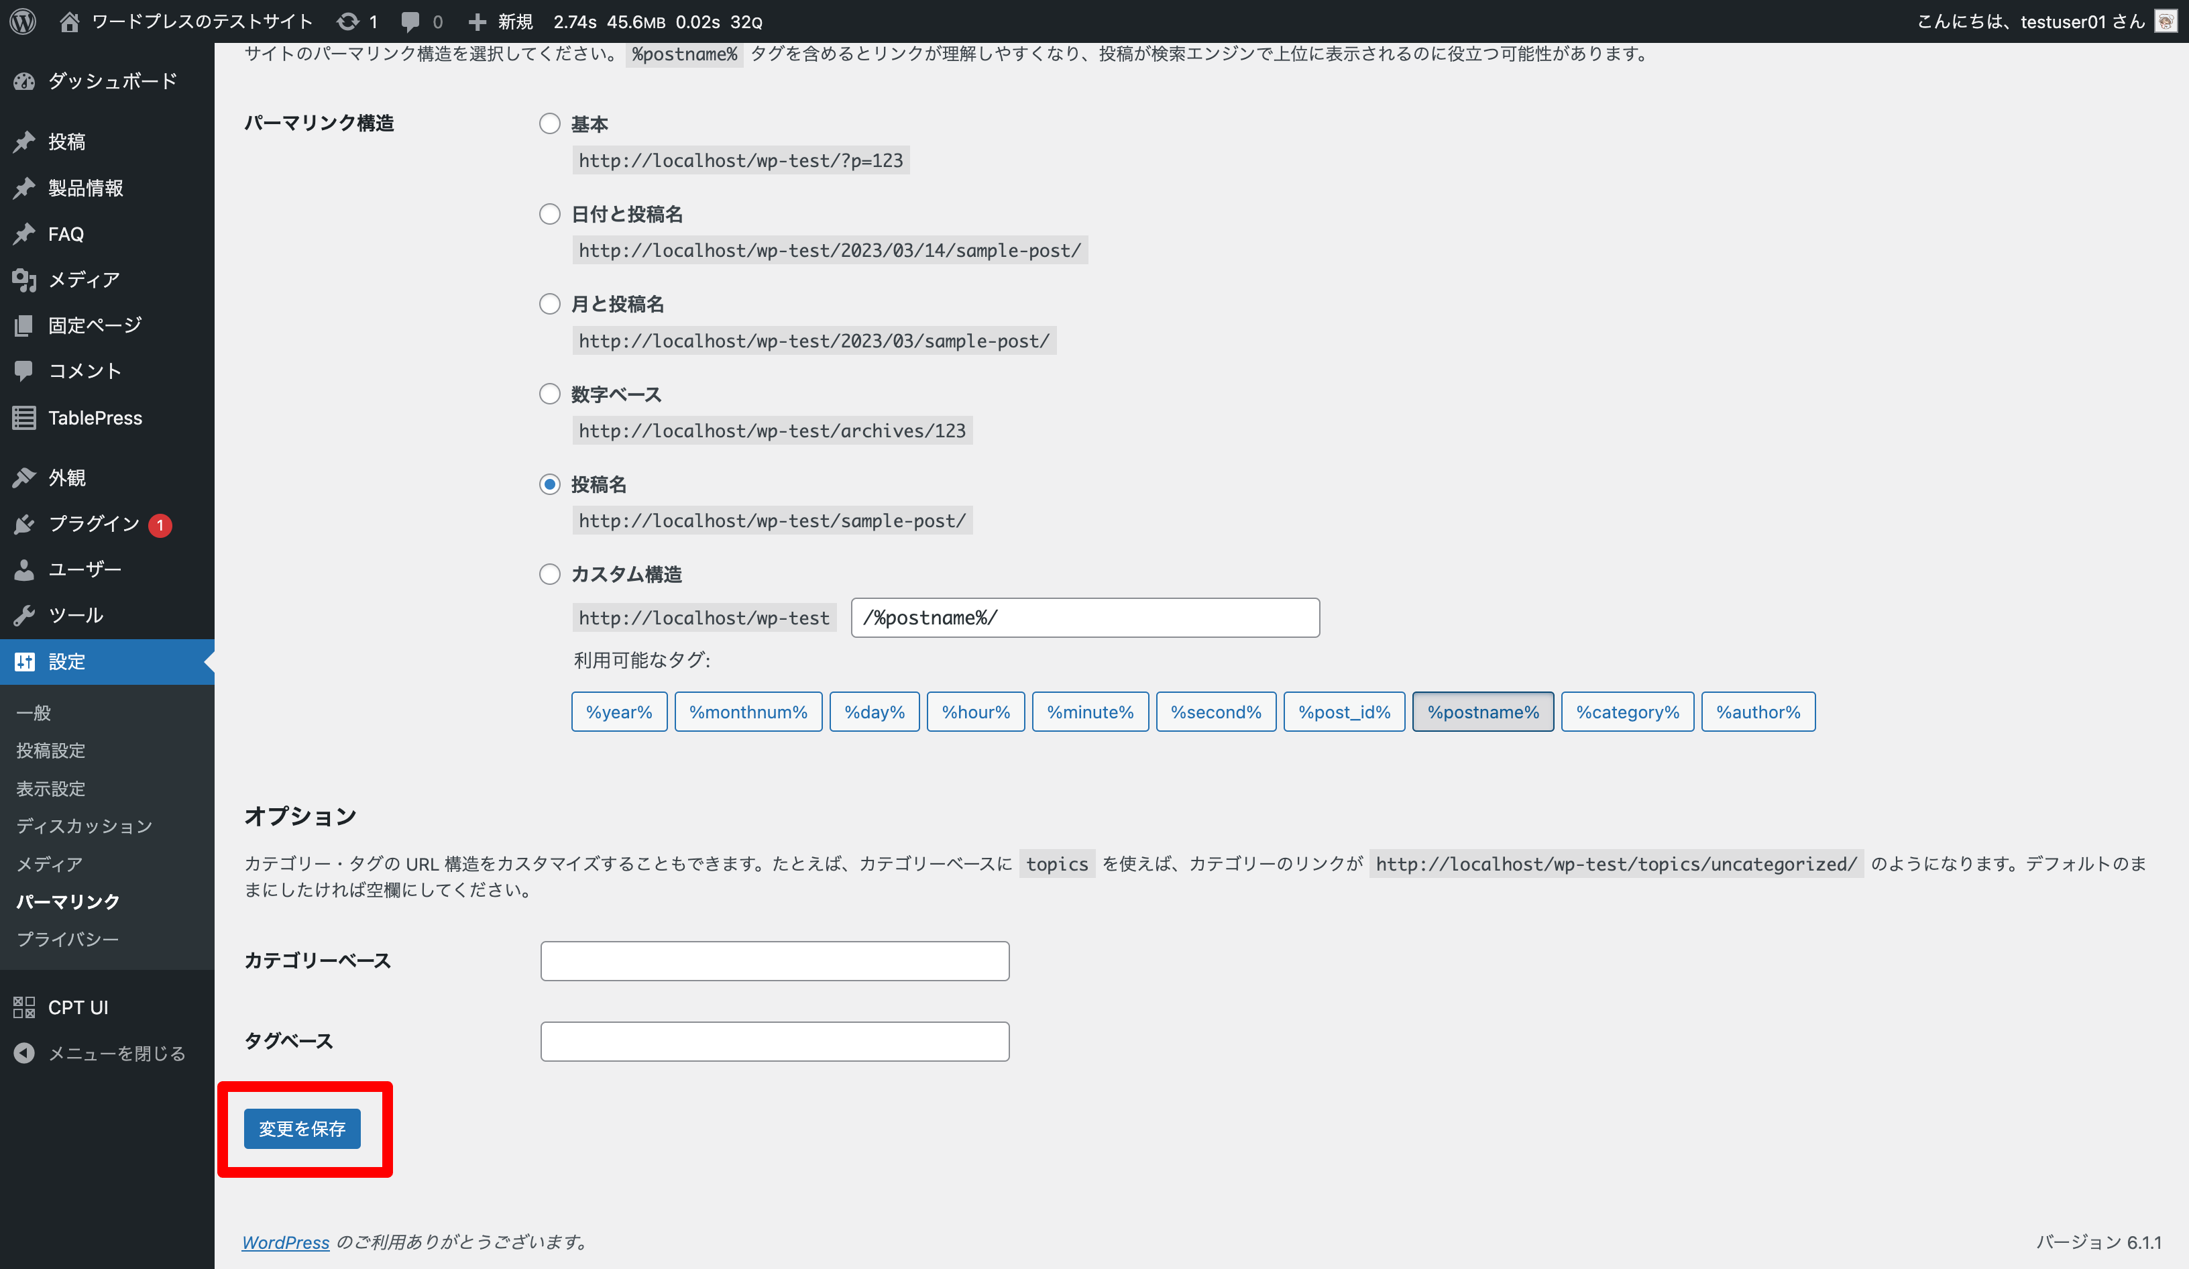The width and height of the screenshot is (2189, 1269).
Task: Open the メディア settings submenu item
Action: [x=50, y=863]
